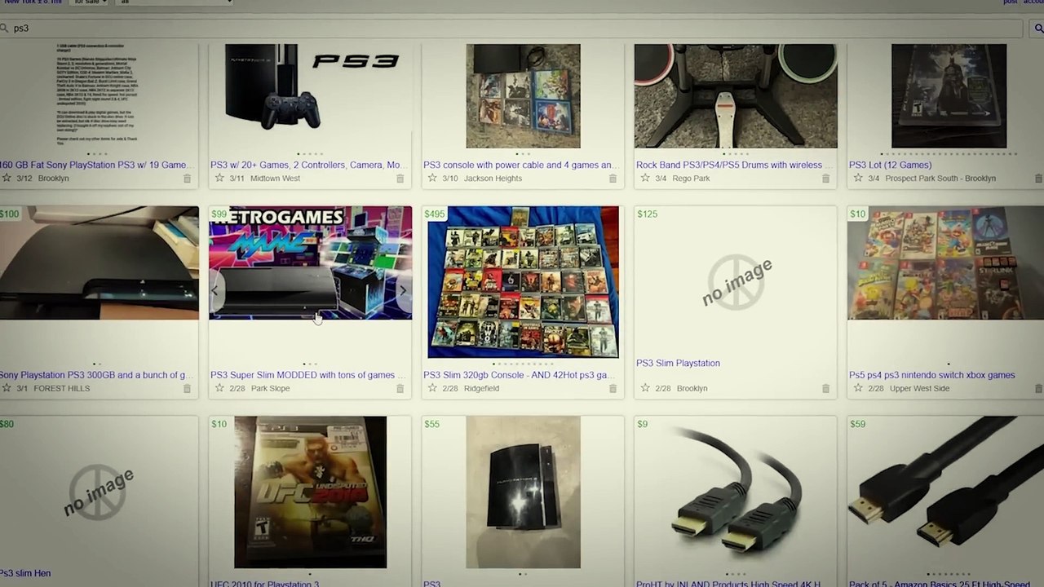
Task: Click trash icon on Midtown West listing
Action: coord(400,179)
